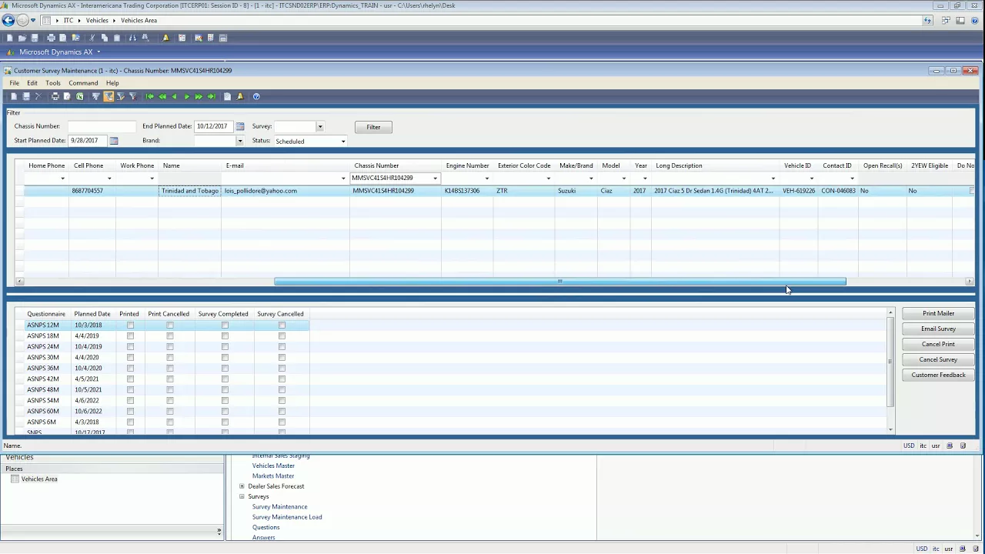Check Survey Completed for ASNPS 42M

pos(225,379)
